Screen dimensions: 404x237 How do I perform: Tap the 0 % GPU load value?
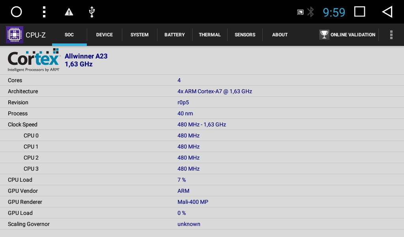click(x=181, y=213)
